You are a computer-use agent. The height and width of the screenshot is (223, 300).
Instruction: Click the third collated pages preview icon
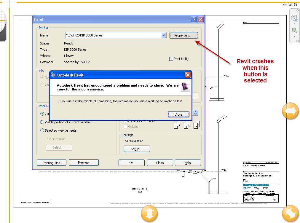pyautogui.click(x=196, y=125)
